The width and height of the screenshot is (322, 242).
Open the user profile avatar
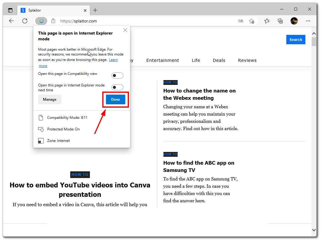click(x=294, y=21)
